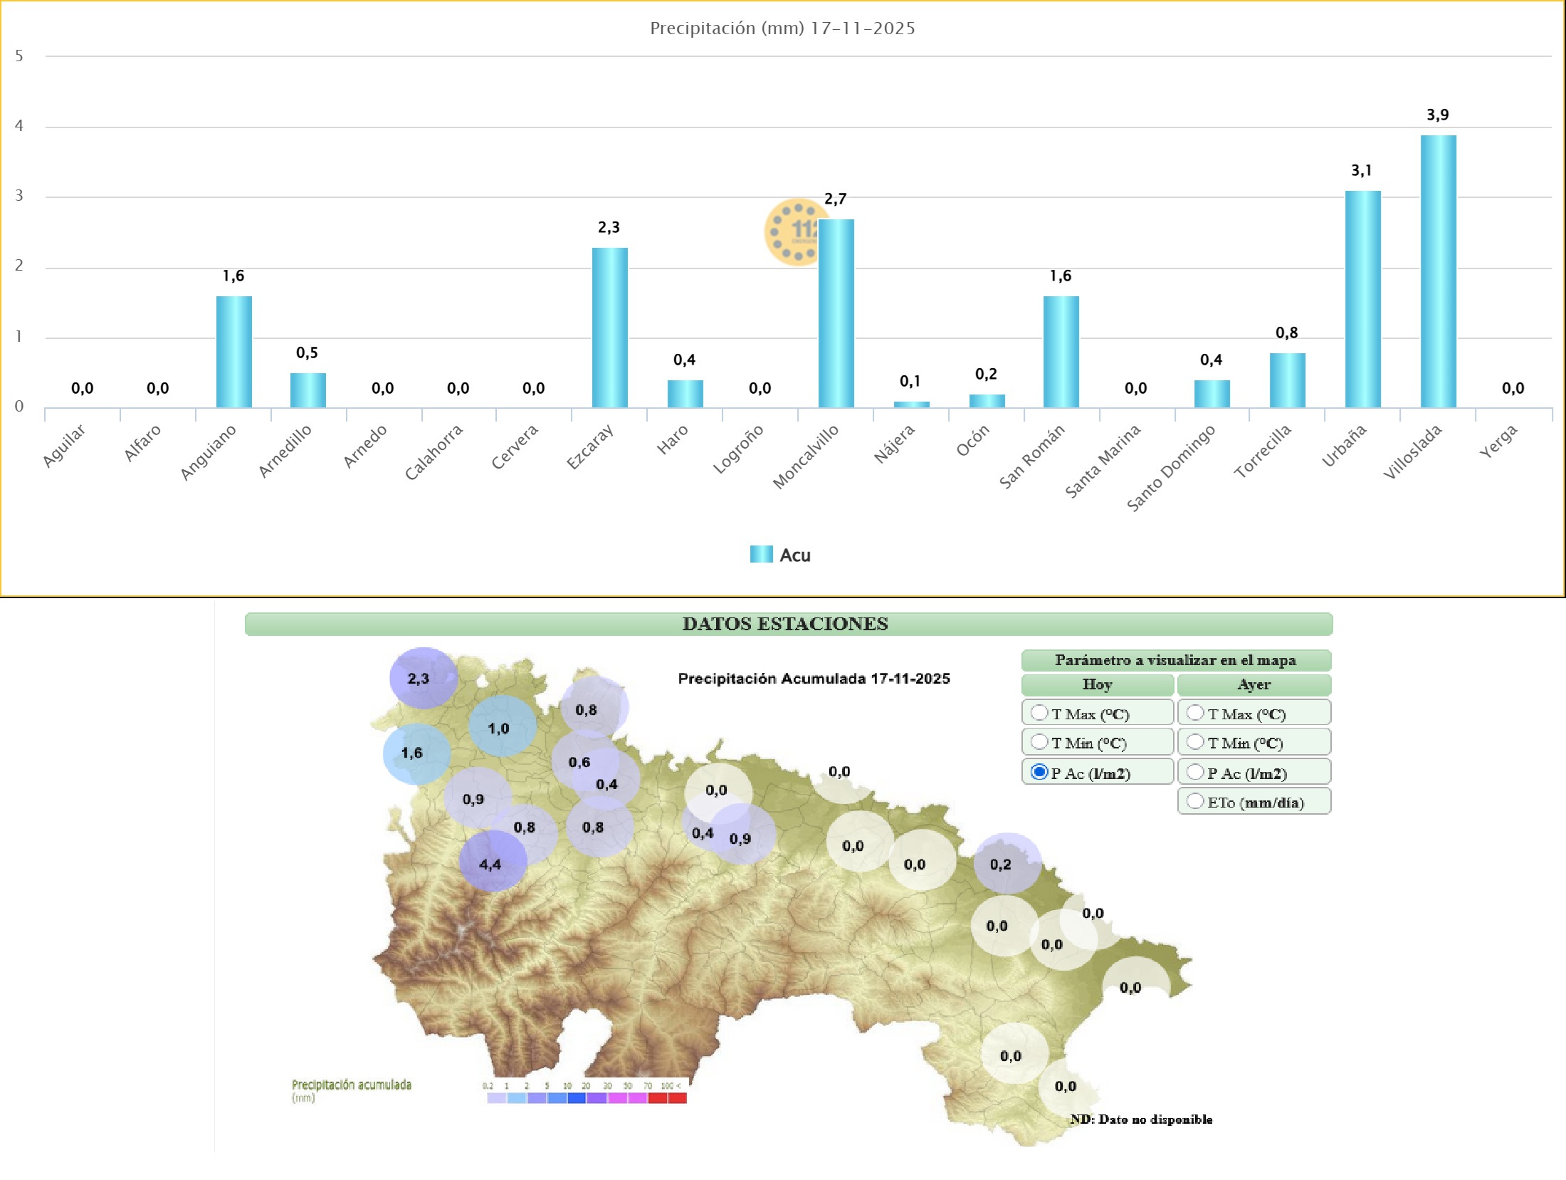Click the Urbaña value label 3,1
This screenshot has width=1566, height=1180.
[1362, 171]
